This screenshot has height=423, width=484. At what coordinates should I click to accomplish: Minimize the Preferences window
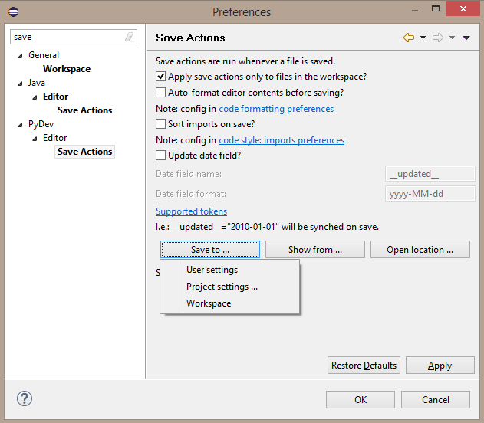click(x=415, y=11)
